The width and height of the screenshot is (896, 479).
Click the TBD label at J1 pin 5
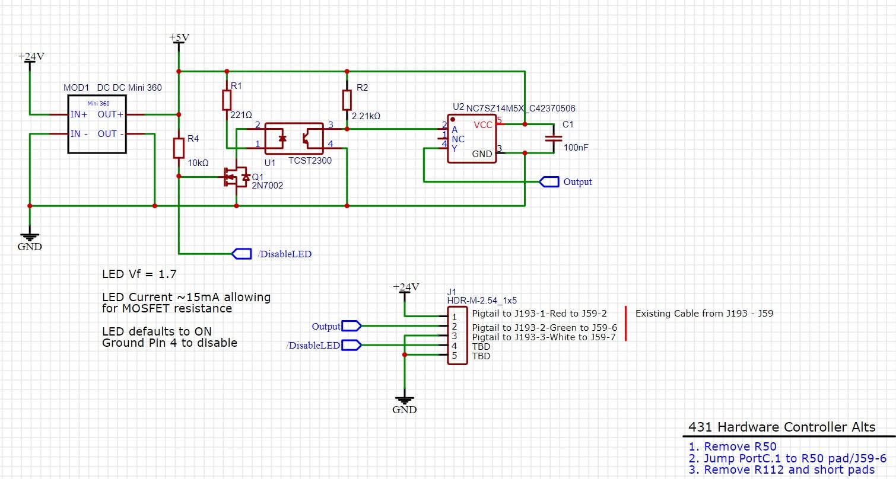pyautogui.click(x=481, y=356)
